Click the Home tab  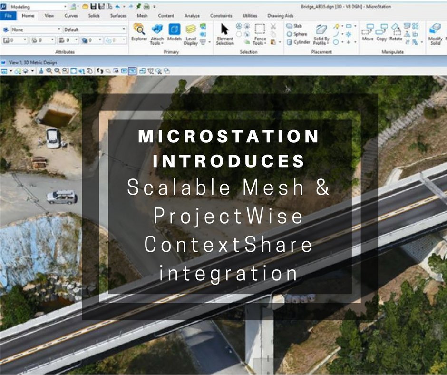pos(28,16)
